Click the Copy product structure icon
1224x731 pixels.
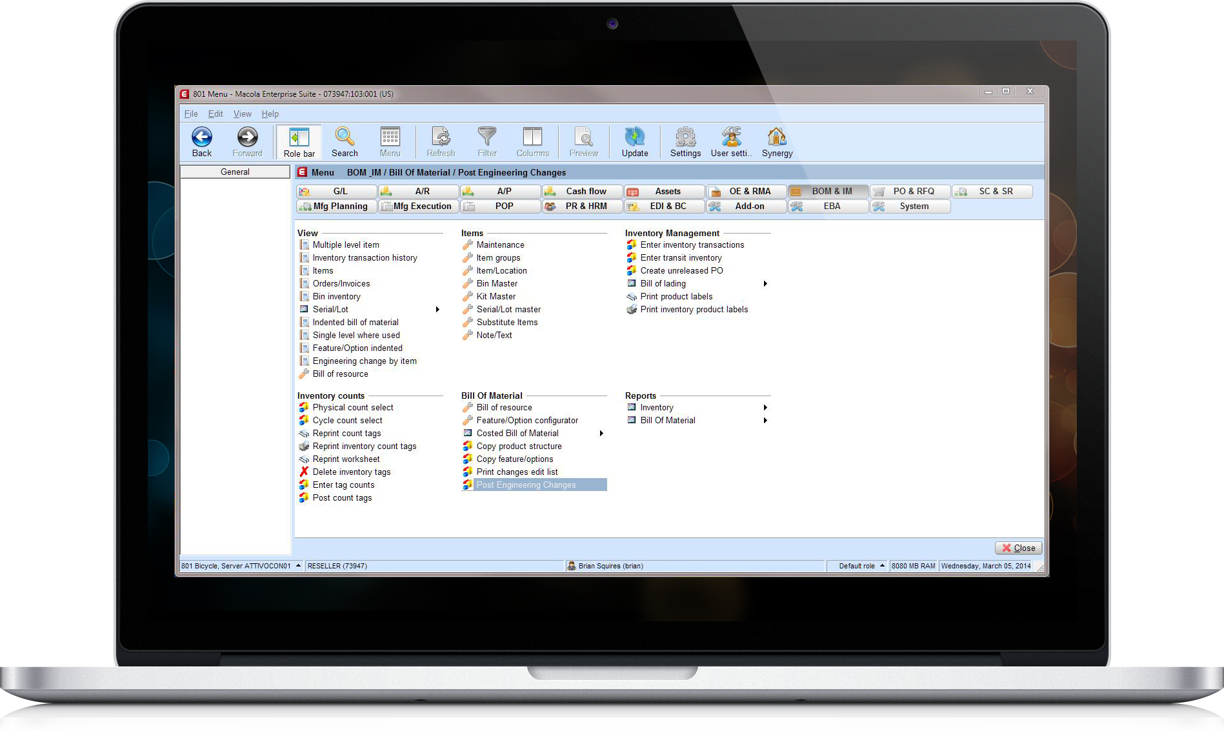click(468, 446)
